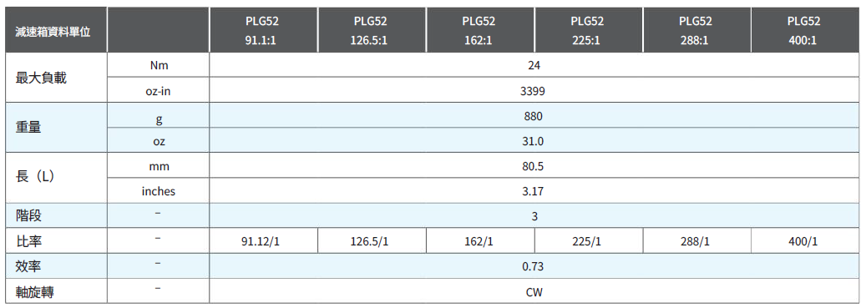The image size is (866, 308).
Task: Click the CW shaft rotation value
Action: click(534, 290)
